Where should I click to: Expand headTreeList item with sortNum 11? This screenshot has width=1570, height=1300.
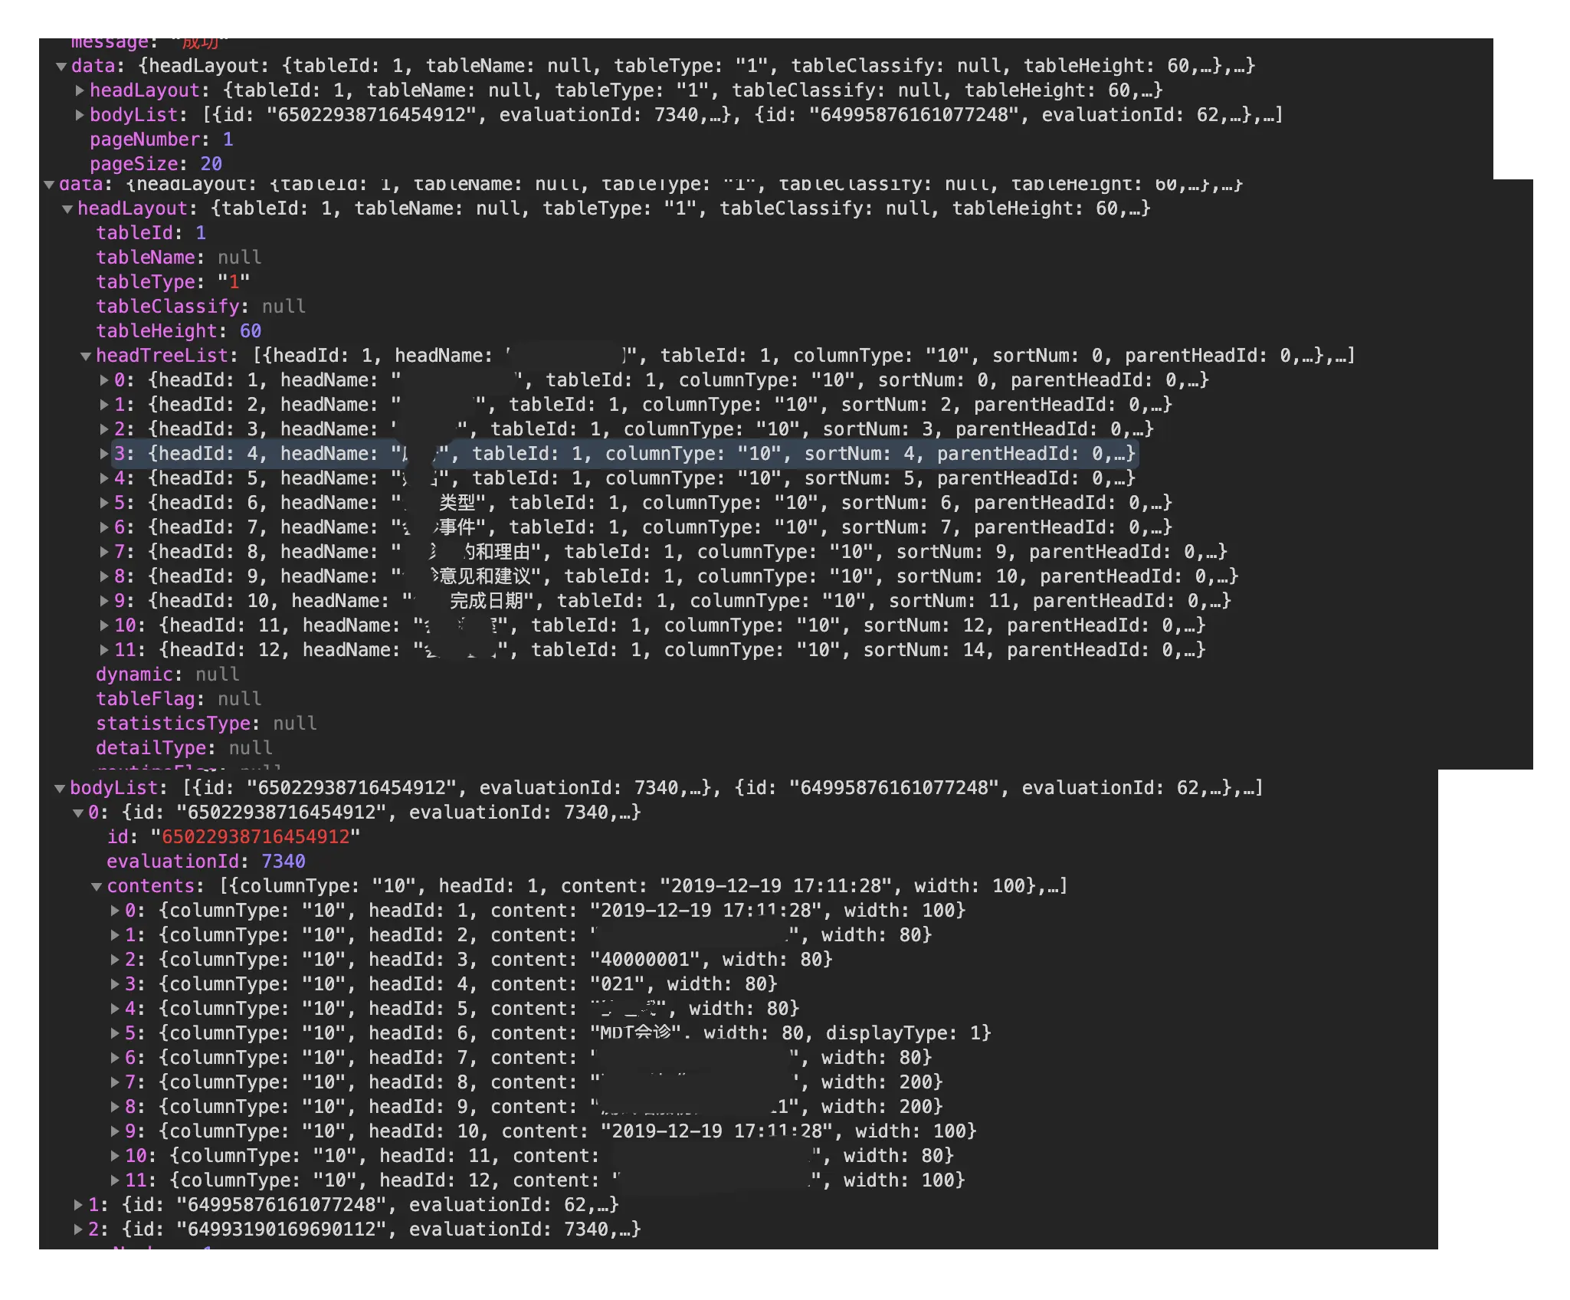(104, 602)
